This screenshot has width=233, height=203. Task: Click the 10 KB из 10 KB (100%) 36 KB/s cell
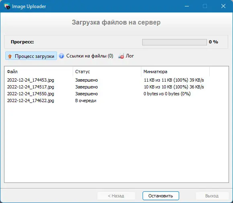tap(174, 87)
